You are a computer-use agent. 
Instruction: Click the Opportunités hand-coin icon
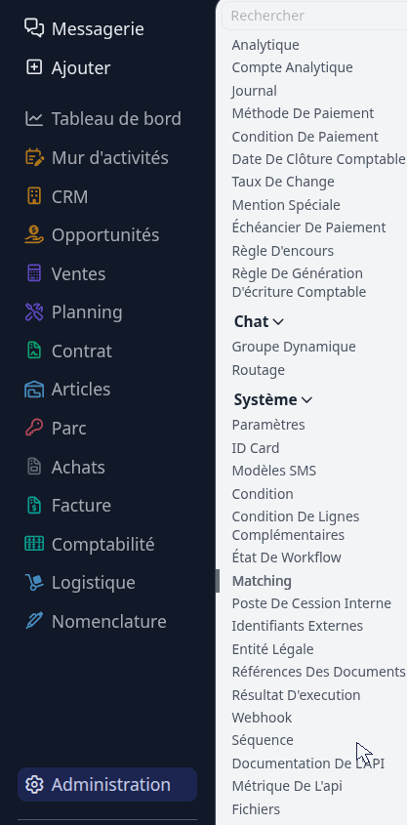[x=34, y=234]
